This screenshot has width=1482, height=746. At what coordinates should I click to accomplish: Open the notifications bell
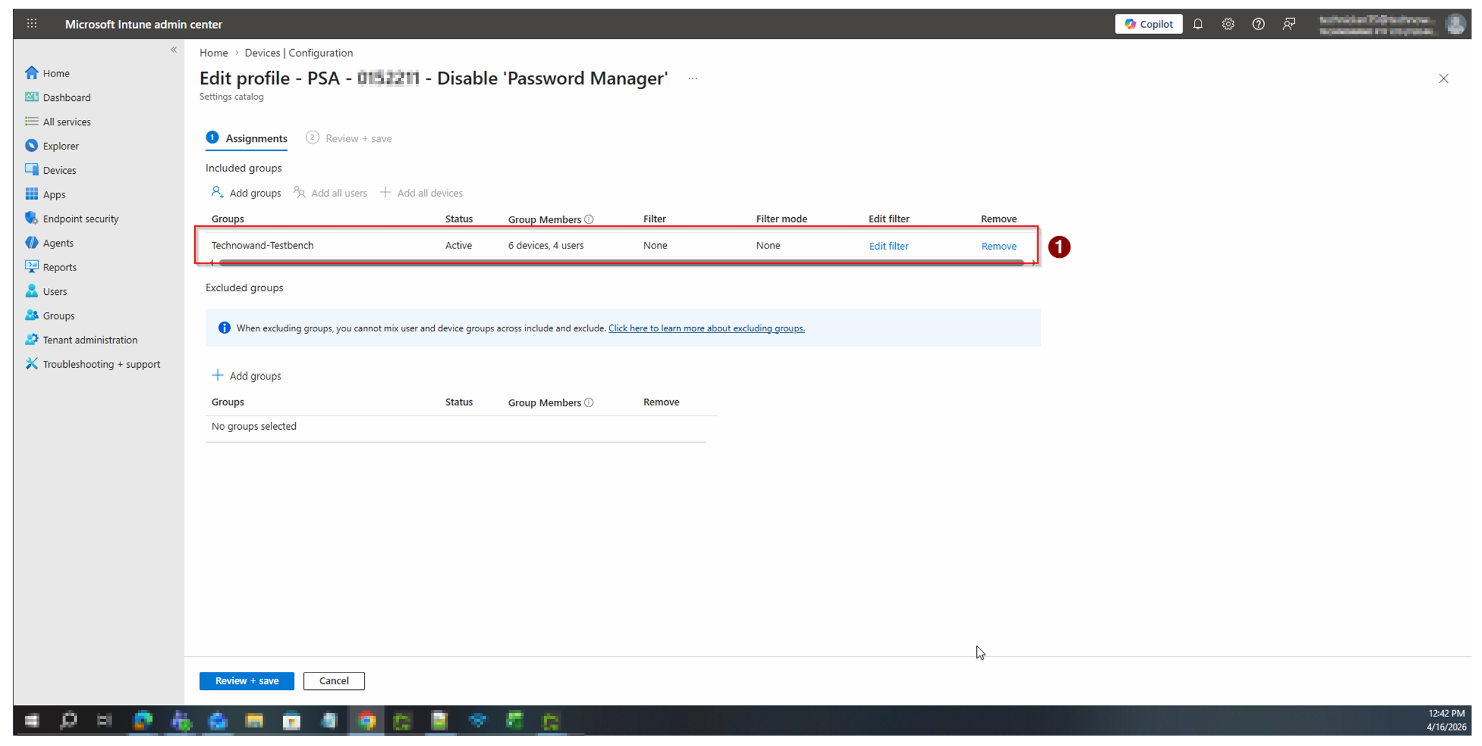click(x=1197, y=24)
